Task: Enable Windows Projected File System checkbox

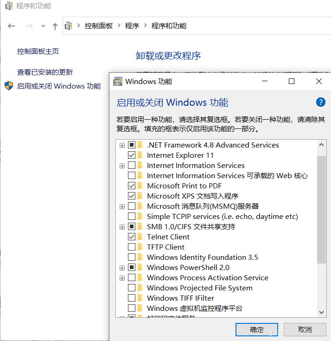Action: tap(132, 288)
